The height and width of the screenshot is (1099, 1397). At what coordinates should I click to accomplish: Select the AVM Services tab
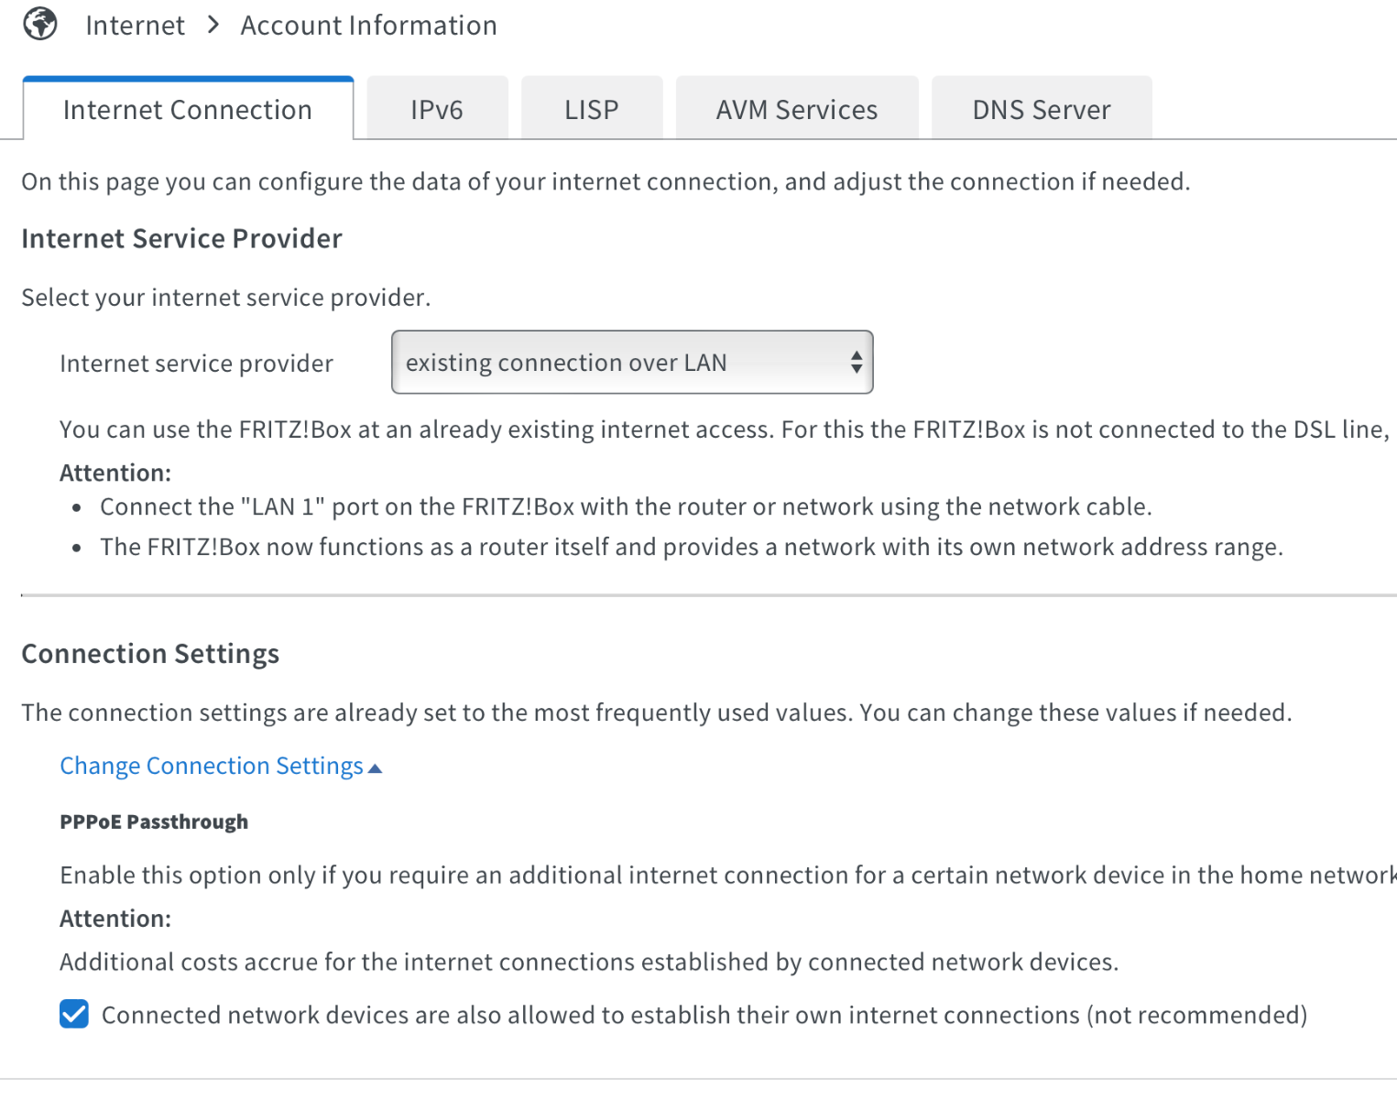coord(797,109)
